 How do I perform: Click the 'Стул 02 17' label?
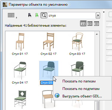(x=48, y=54)
